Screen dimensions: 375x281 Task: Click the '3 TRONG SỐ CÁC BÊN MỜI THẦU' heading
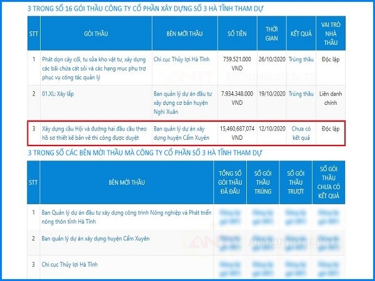(145, 152)
